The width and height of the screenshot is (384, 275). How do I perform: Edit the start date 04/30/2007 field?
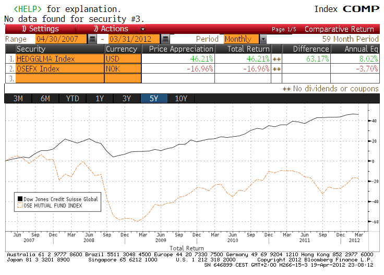[61, 39]
